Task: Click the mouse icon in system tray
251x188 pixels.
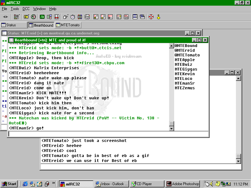Action: (207, 184)
